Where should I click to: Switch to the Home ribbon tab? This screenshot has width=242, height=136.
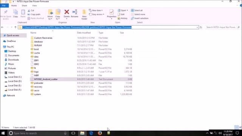[x=14, y=6]
